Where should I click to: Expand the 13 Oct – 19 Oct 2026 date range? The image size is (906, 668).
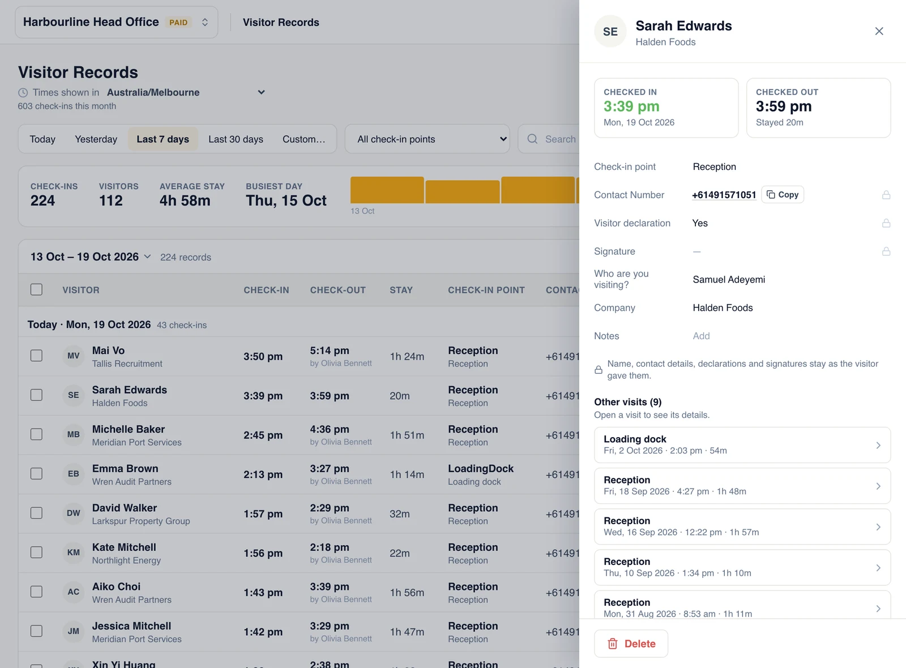pyautogui.click(x=91, y=257)
